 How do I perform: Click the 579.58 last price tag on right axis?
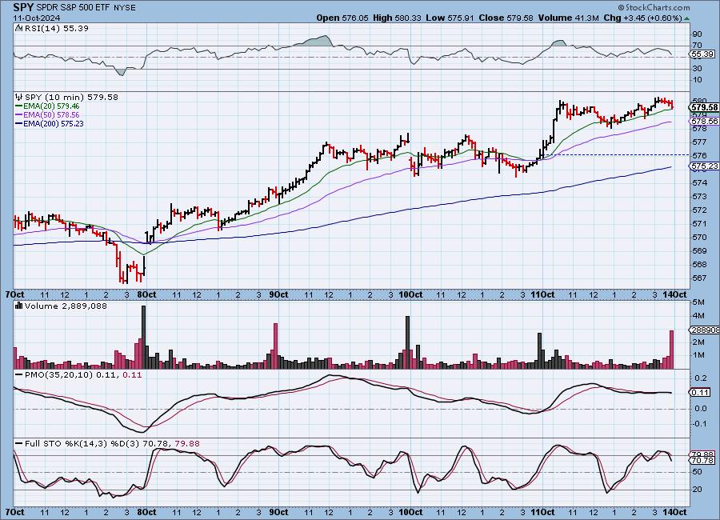[704, 107]
